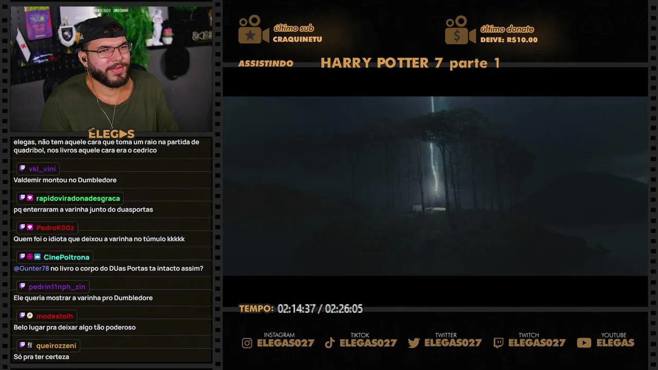Open modestolh chat username
Image resolution: width=658 pixels, height=370 pixels.
[54, 316]
